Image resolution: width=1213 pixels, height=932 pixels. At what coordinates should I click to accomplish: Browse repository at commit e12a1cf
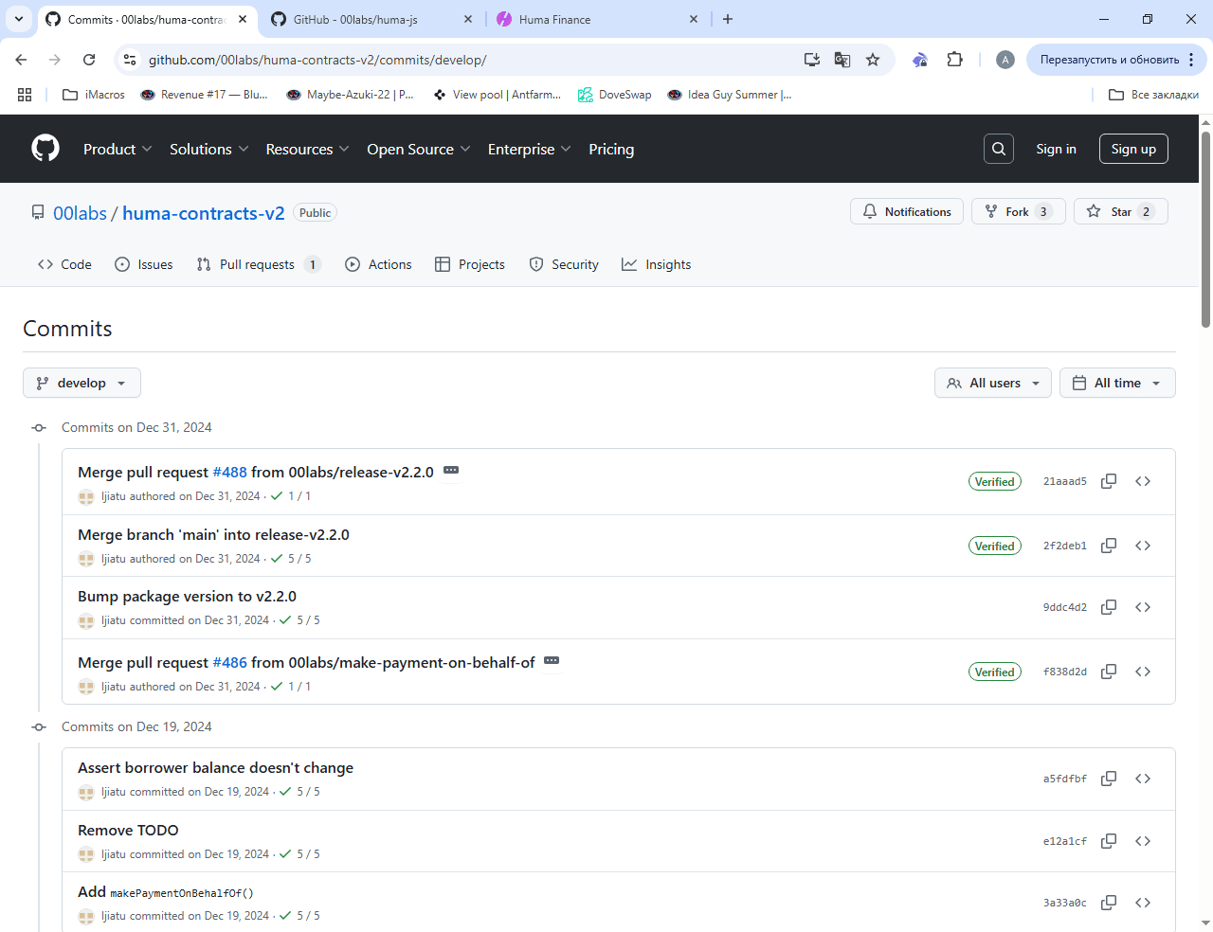click(x=1143, y=841)
